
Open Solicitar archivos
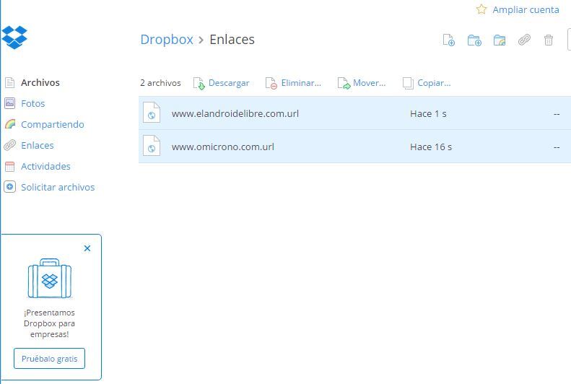click(58, 187)
